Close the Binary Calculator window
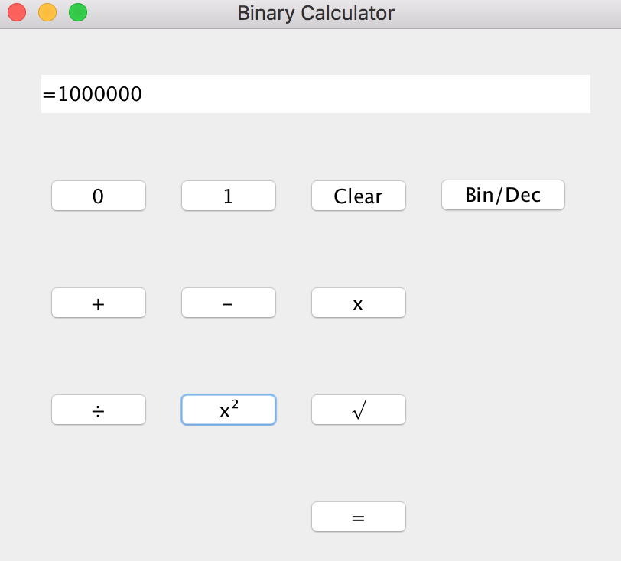 tap(17, 12)
